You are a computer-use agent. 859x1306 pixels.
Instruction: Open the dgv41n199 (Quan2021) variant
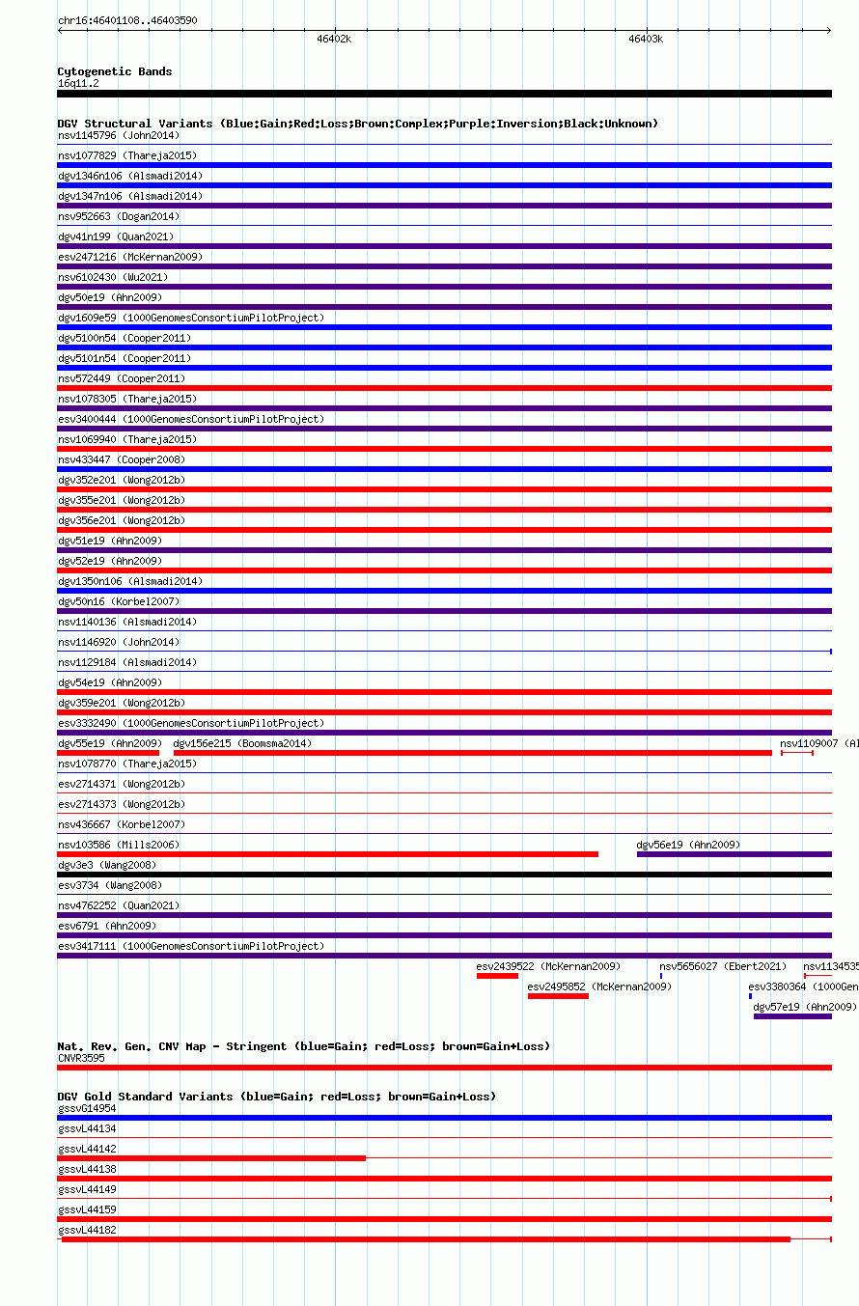tap(116, 236)
